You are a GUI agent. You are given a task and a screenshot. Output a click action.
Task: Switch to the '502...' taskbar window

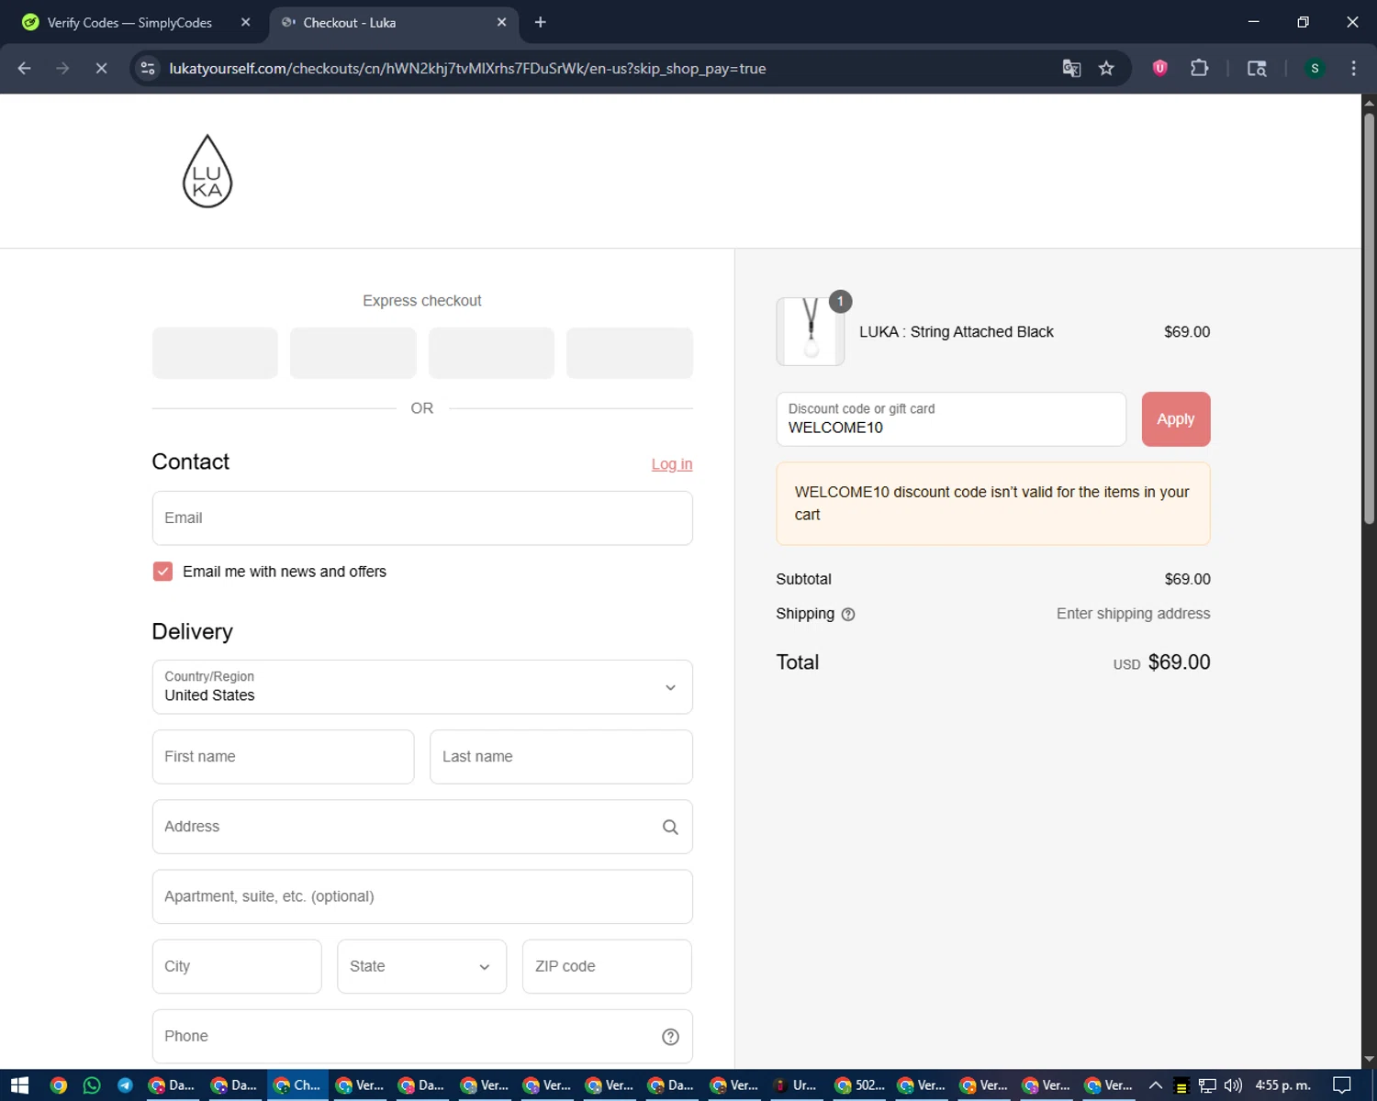pos(859,1085)
